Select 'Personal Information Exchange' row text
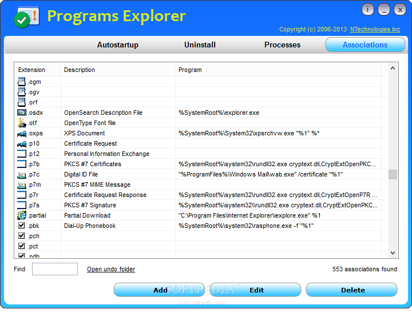 click(x=106, y=154)
